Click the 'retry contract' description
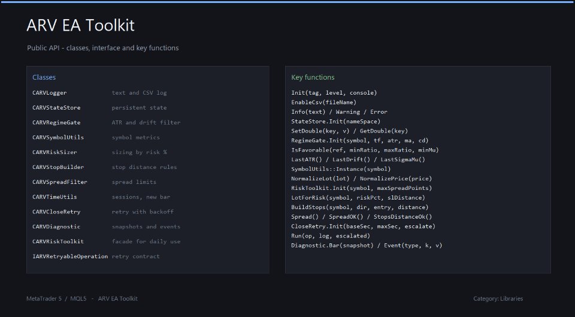This screenshot has width=575, height=317. click(x=136, y=256)
